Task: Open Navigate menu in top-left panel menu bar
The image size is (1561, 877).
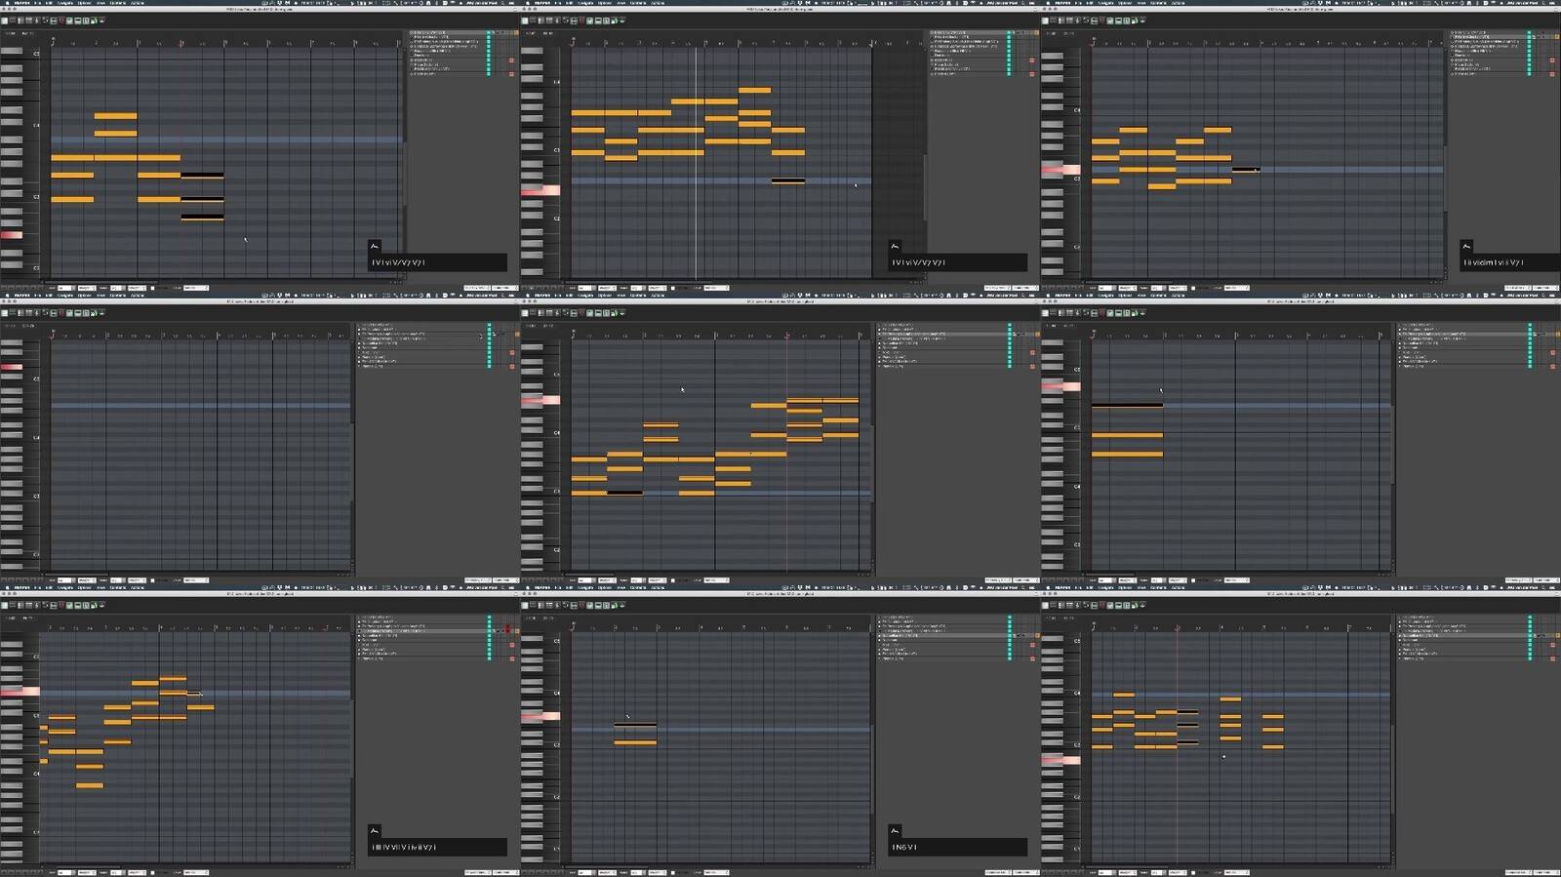Action: (65, 3)
